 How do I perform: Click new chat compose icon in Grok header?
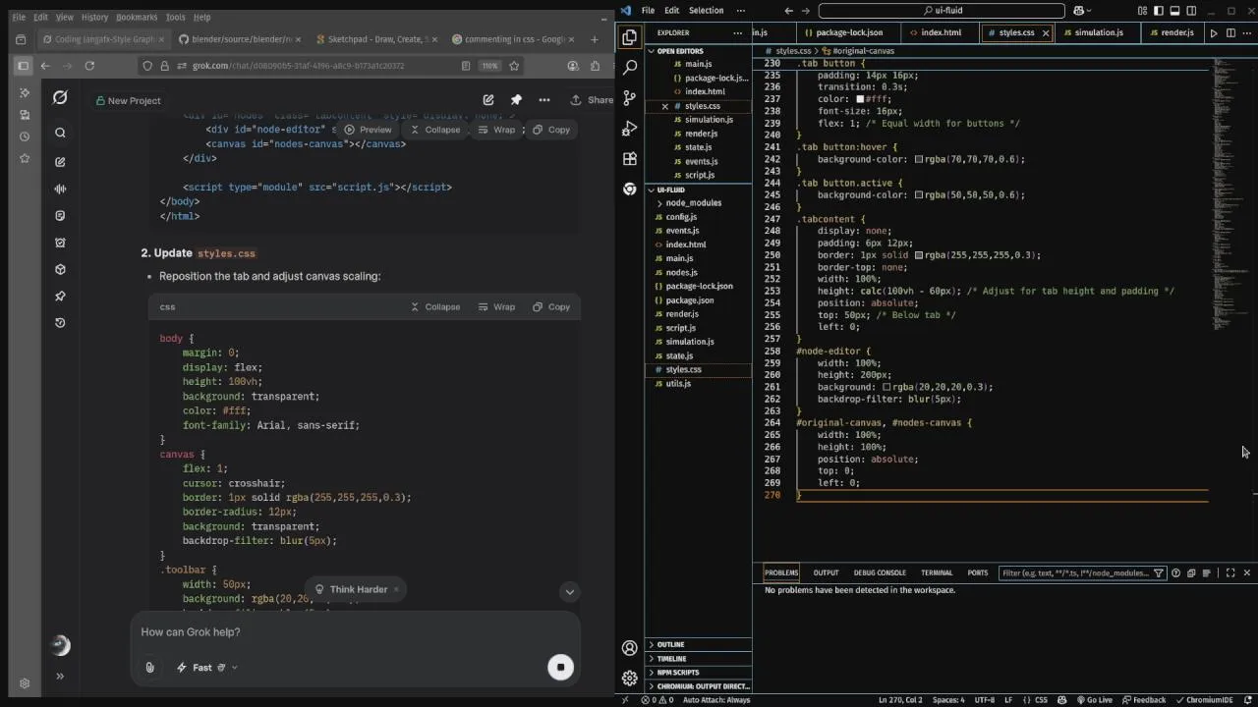(488, 100)
